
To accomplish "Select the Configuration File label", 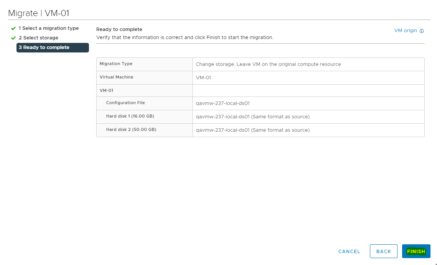I will pos(125,103).
